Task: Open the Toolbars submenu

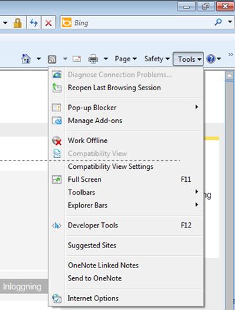Action: pos(126,192)
